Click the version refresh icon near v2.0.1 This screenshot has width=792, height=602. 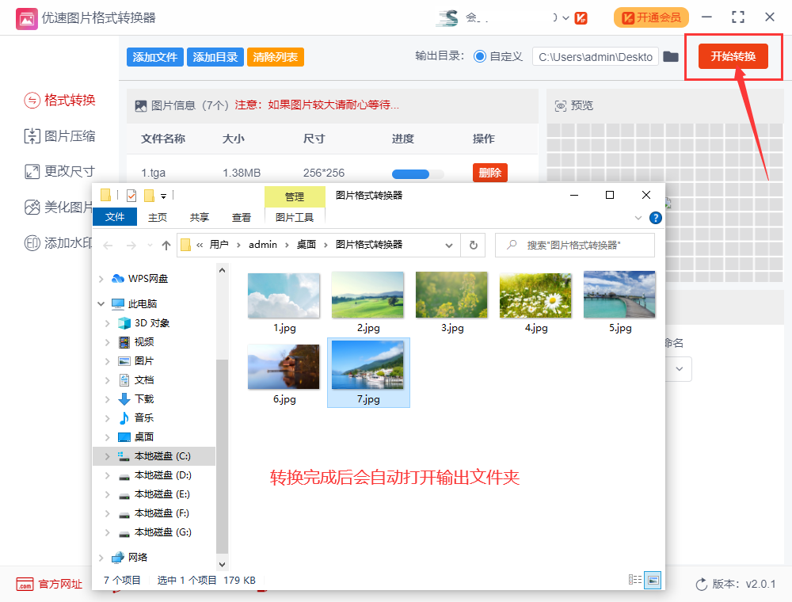[x=701, y=584]
